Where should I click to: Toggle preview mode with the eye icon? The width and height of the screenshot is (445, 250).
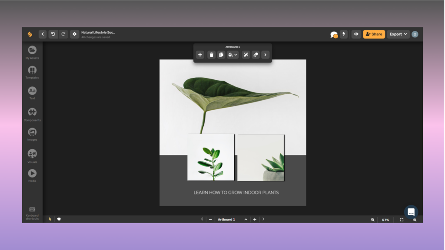tap(356, 34)
